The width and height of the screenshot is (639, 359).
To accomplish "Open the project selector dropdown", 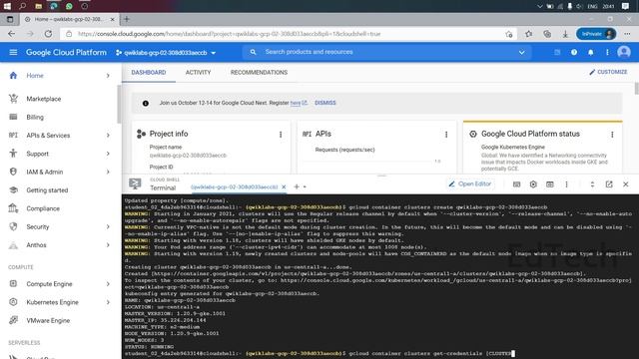I will pyautogui.click(x=166, y=53).
